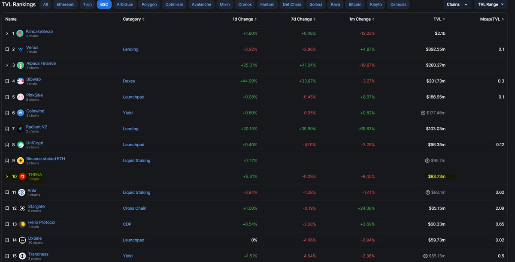Bookmark the Tranchess row

click(x=7, y=256)
